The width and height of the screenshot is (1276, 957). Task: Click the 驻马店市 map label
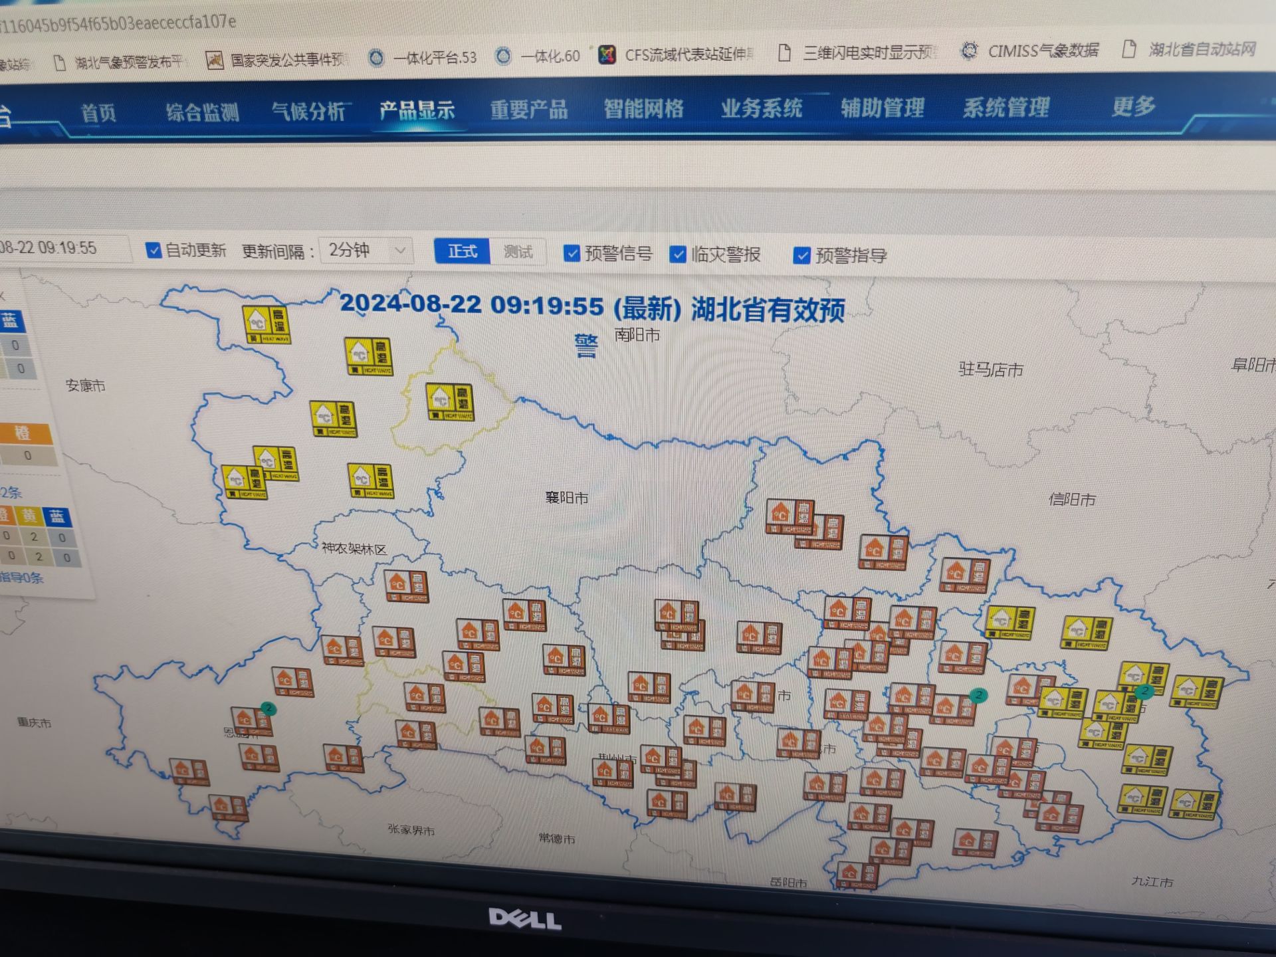coord(990,370)
